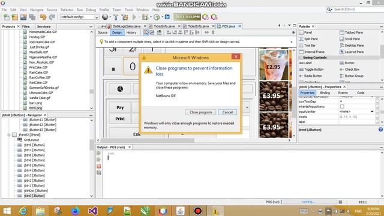
Task: Open the editor tabs list dropdown arrow
Action: tap(289, 25)
